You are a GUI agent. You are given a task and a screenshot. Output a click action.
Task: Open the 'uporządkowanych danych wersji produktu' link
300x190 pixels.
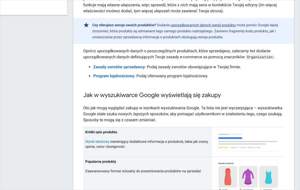tap(203, 25)
